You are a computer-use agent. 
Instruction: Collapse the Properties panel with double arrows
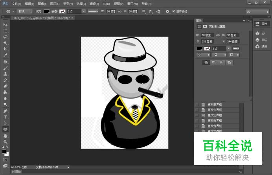pyautogui.click(x=244, y=21)
